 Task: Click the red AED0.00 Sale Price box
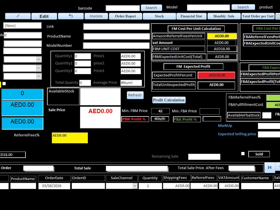coord(100,117)
